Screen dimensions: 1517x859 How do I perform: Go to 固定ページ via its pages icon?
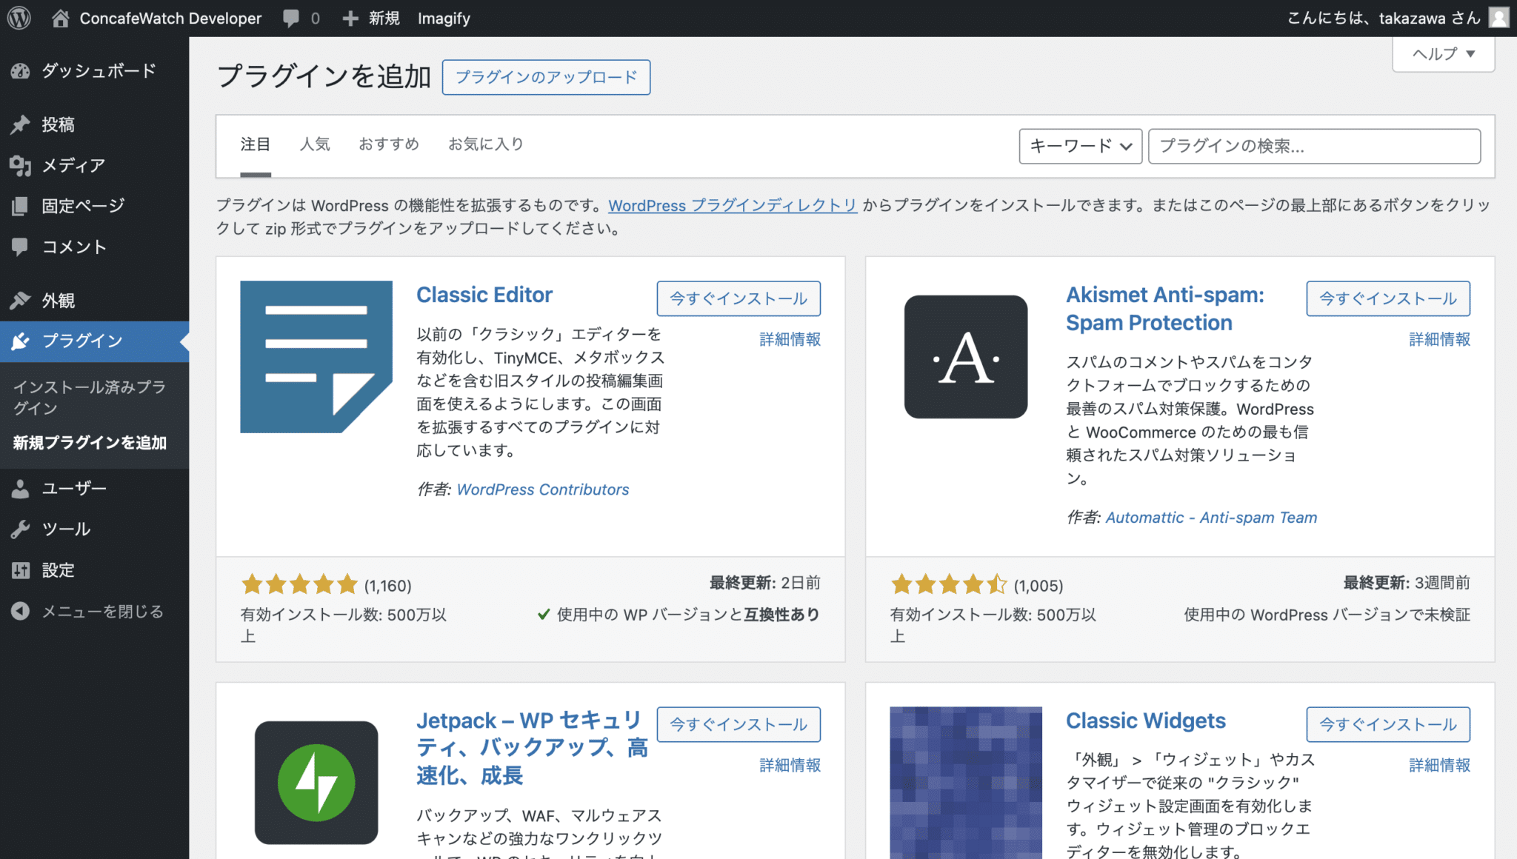click(21, 206)
